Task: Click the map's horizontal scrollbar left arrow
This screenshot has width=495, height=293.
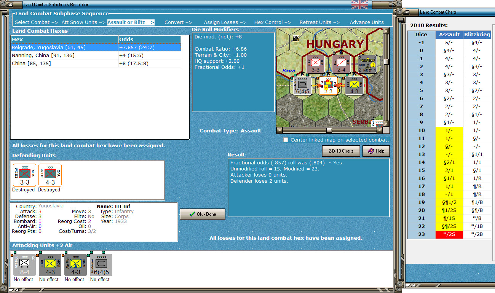Action: click(x=279, y=130)
